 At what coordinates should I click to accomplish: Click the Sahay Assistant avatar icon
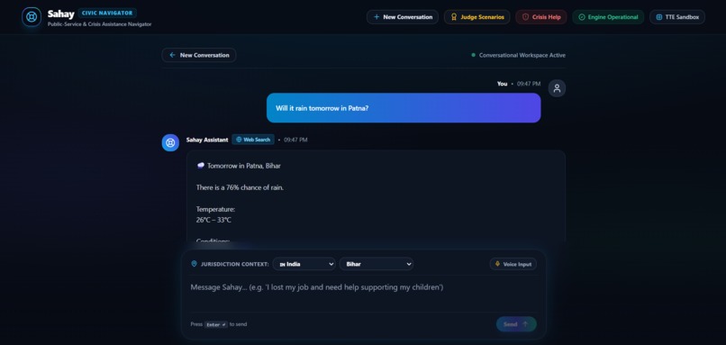click(170, 142)
